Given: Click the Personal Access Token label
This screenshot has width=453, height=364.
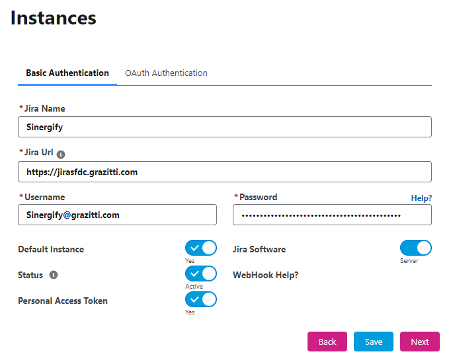Looking at the screenshot, I should tap(63, 301).
